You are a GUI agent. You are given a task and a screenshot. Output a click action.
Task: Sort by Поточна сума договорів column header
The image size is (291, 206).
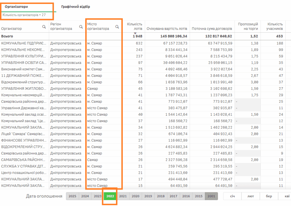212,29
